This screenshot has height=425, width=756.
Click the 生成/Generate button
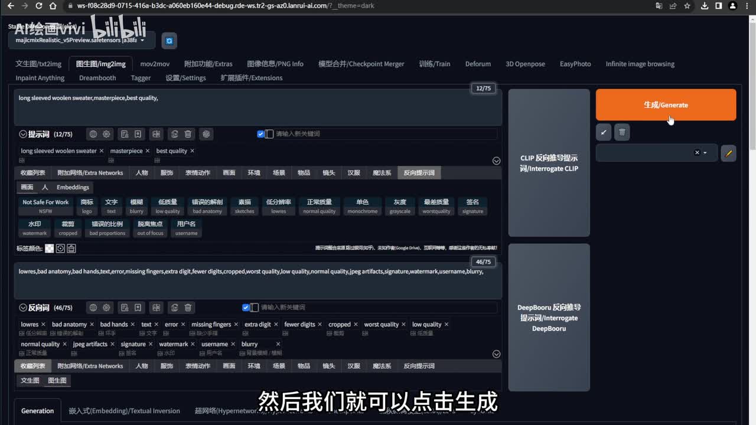[666, 105]
